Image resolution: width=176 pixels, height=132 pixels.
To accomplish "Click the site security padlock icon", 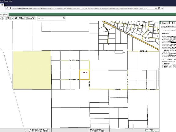I will (x=11, y=8).
